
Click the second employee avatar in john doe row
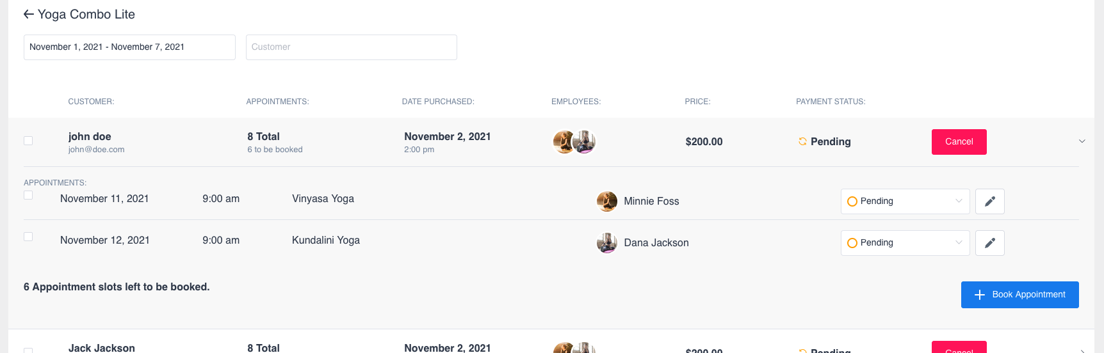[585, 142]
